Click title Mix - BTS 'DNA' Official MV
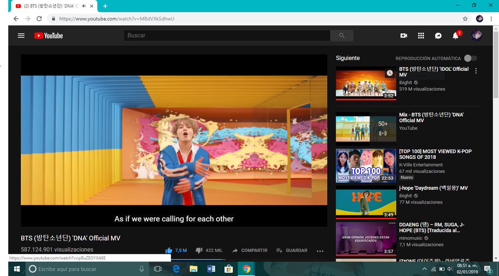499x276 pixels. tap(431, 117)
